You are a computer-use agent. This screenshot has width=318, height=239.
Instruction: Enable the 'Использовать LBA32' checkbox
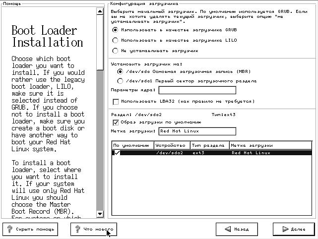116,102
